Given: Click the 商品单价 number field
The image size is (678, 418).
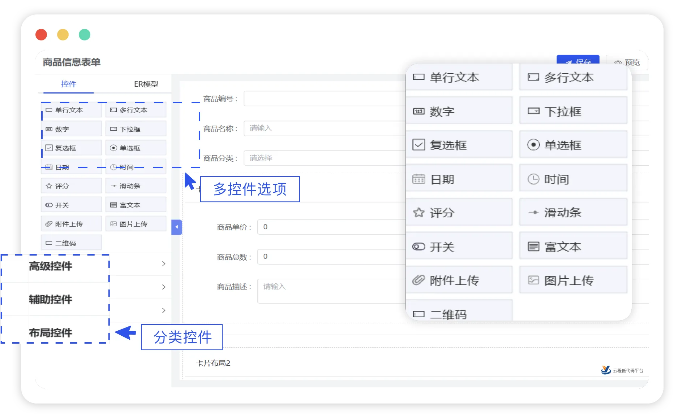Looking at the screenshot, I should click(331, 227).
